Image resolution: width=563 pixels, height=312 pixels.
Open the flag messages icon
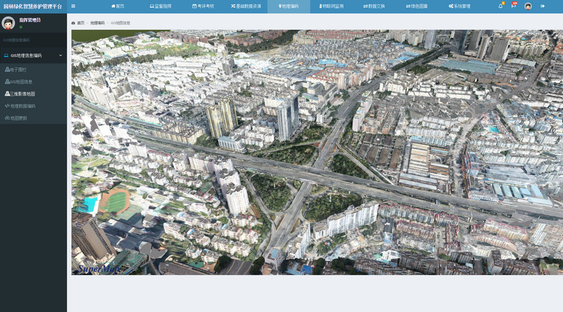[513, 6]
